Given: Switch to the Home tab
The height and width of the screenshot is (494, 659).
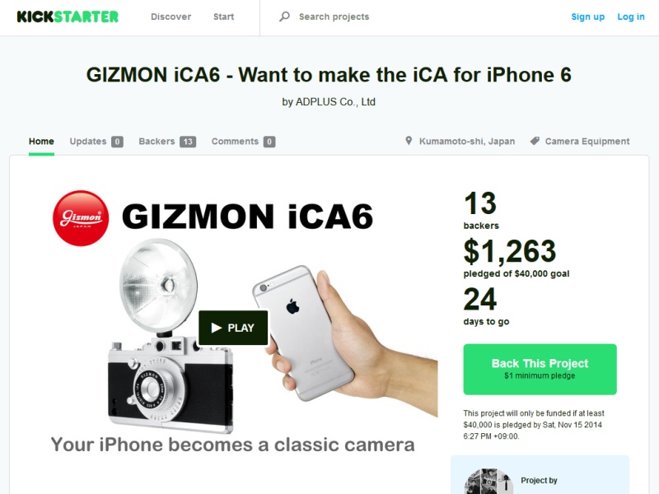Looking at the screenshot, I should coord(41,141).
